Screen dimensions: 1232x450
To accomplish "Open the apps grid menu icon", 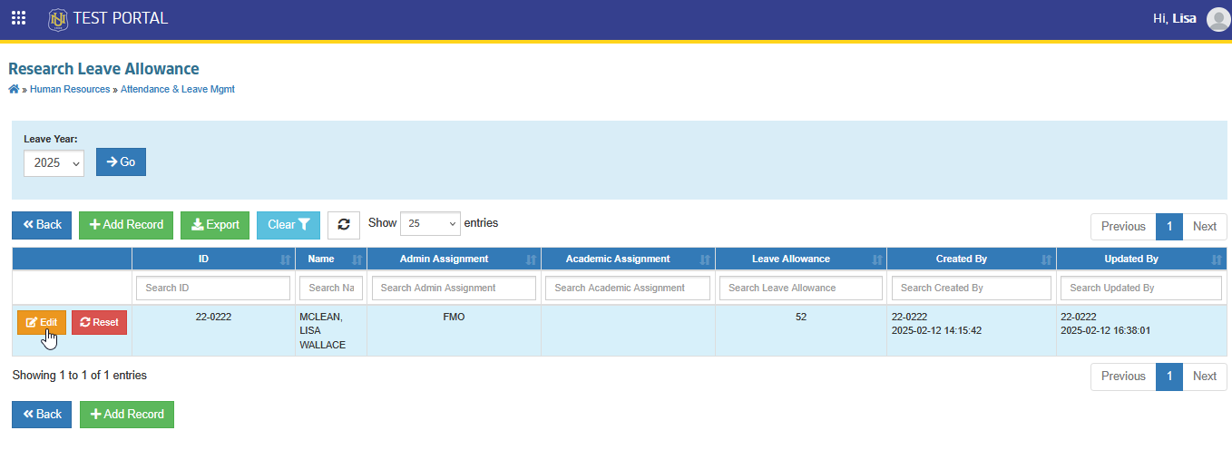I will click(x=18, y=18).
